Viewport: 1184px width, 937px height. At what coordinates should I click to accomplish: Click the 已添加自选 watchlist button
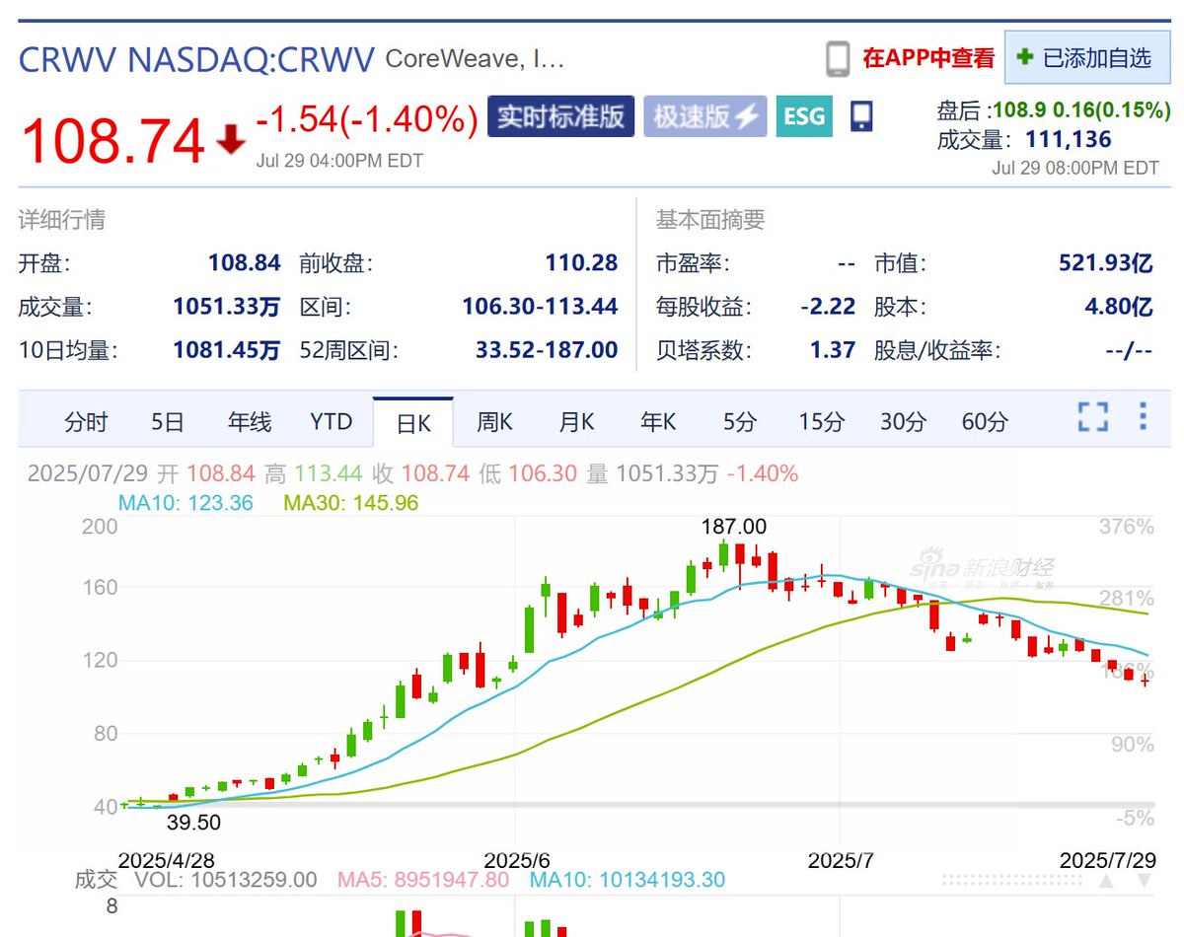point(1086,58)
